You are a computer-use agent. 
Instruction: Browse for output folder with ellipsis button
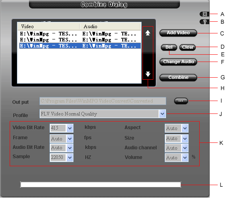click(181, 101)
